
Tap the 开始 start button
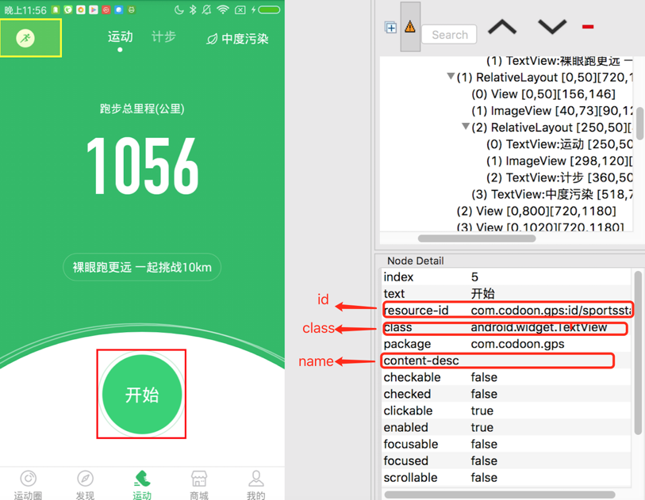pos(141,395)
